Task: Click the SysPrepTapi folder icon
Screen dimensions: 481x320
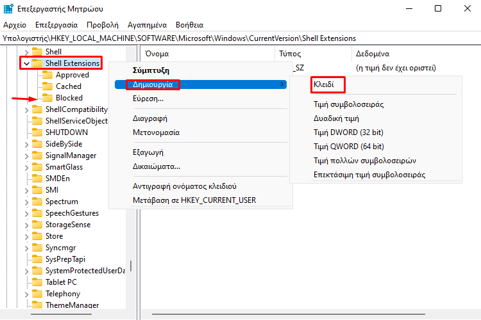Action: [x=37, y=259]
